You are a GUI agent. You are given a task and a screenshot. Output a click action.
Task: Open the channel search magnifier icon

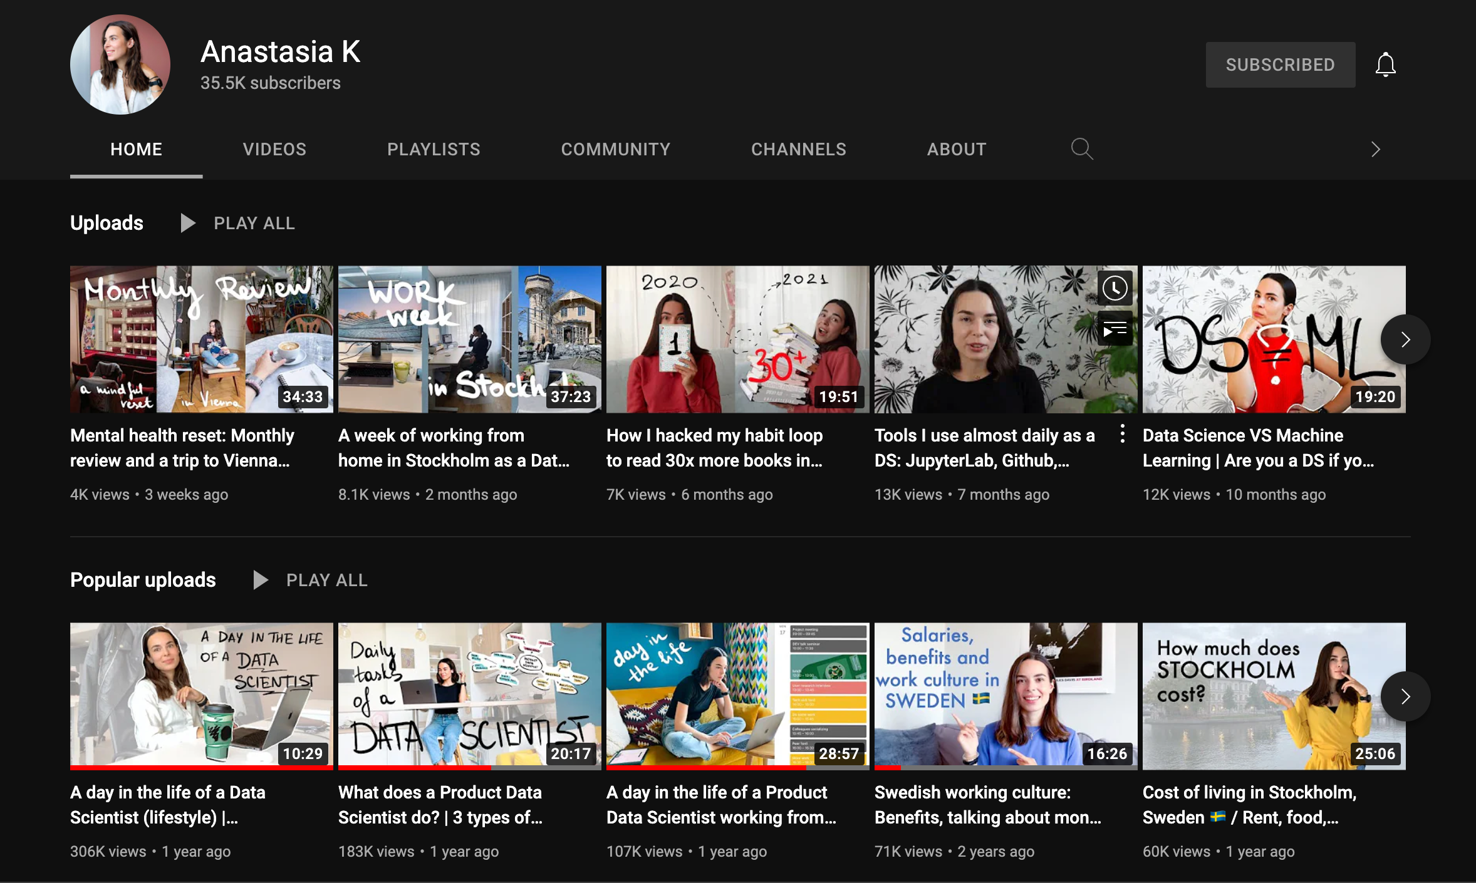[x=1081, y=149]
